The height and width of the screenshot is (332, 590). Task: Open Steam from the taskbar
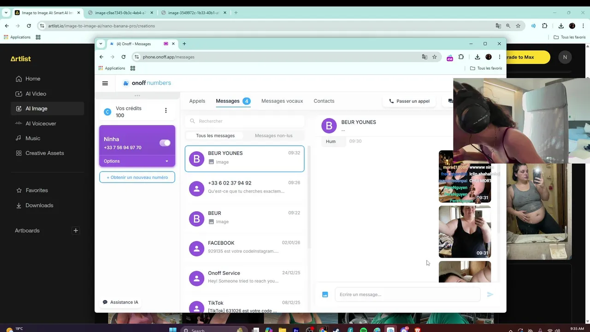point(336,330)
